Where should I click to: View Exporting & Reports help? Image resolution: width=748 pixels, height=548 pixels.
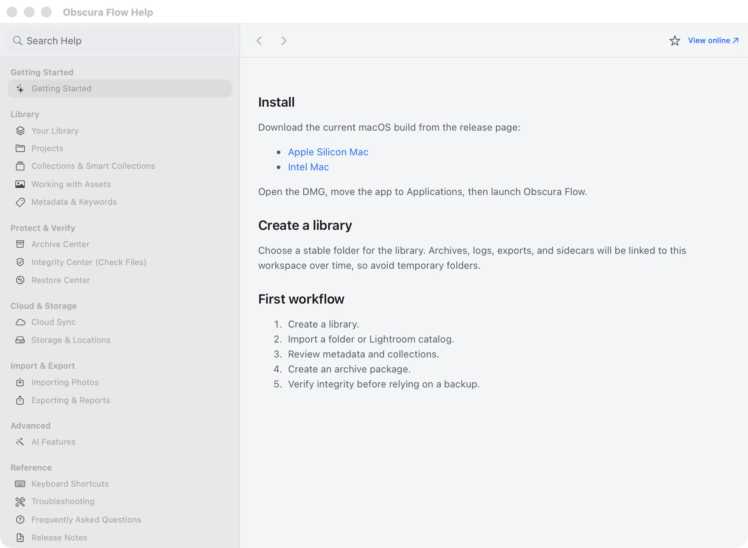tap(120, 400)
